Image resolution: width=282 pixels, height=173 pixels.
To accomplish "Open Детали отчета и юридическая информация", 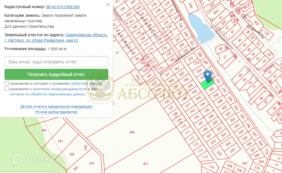I will [x=56, y=106].
